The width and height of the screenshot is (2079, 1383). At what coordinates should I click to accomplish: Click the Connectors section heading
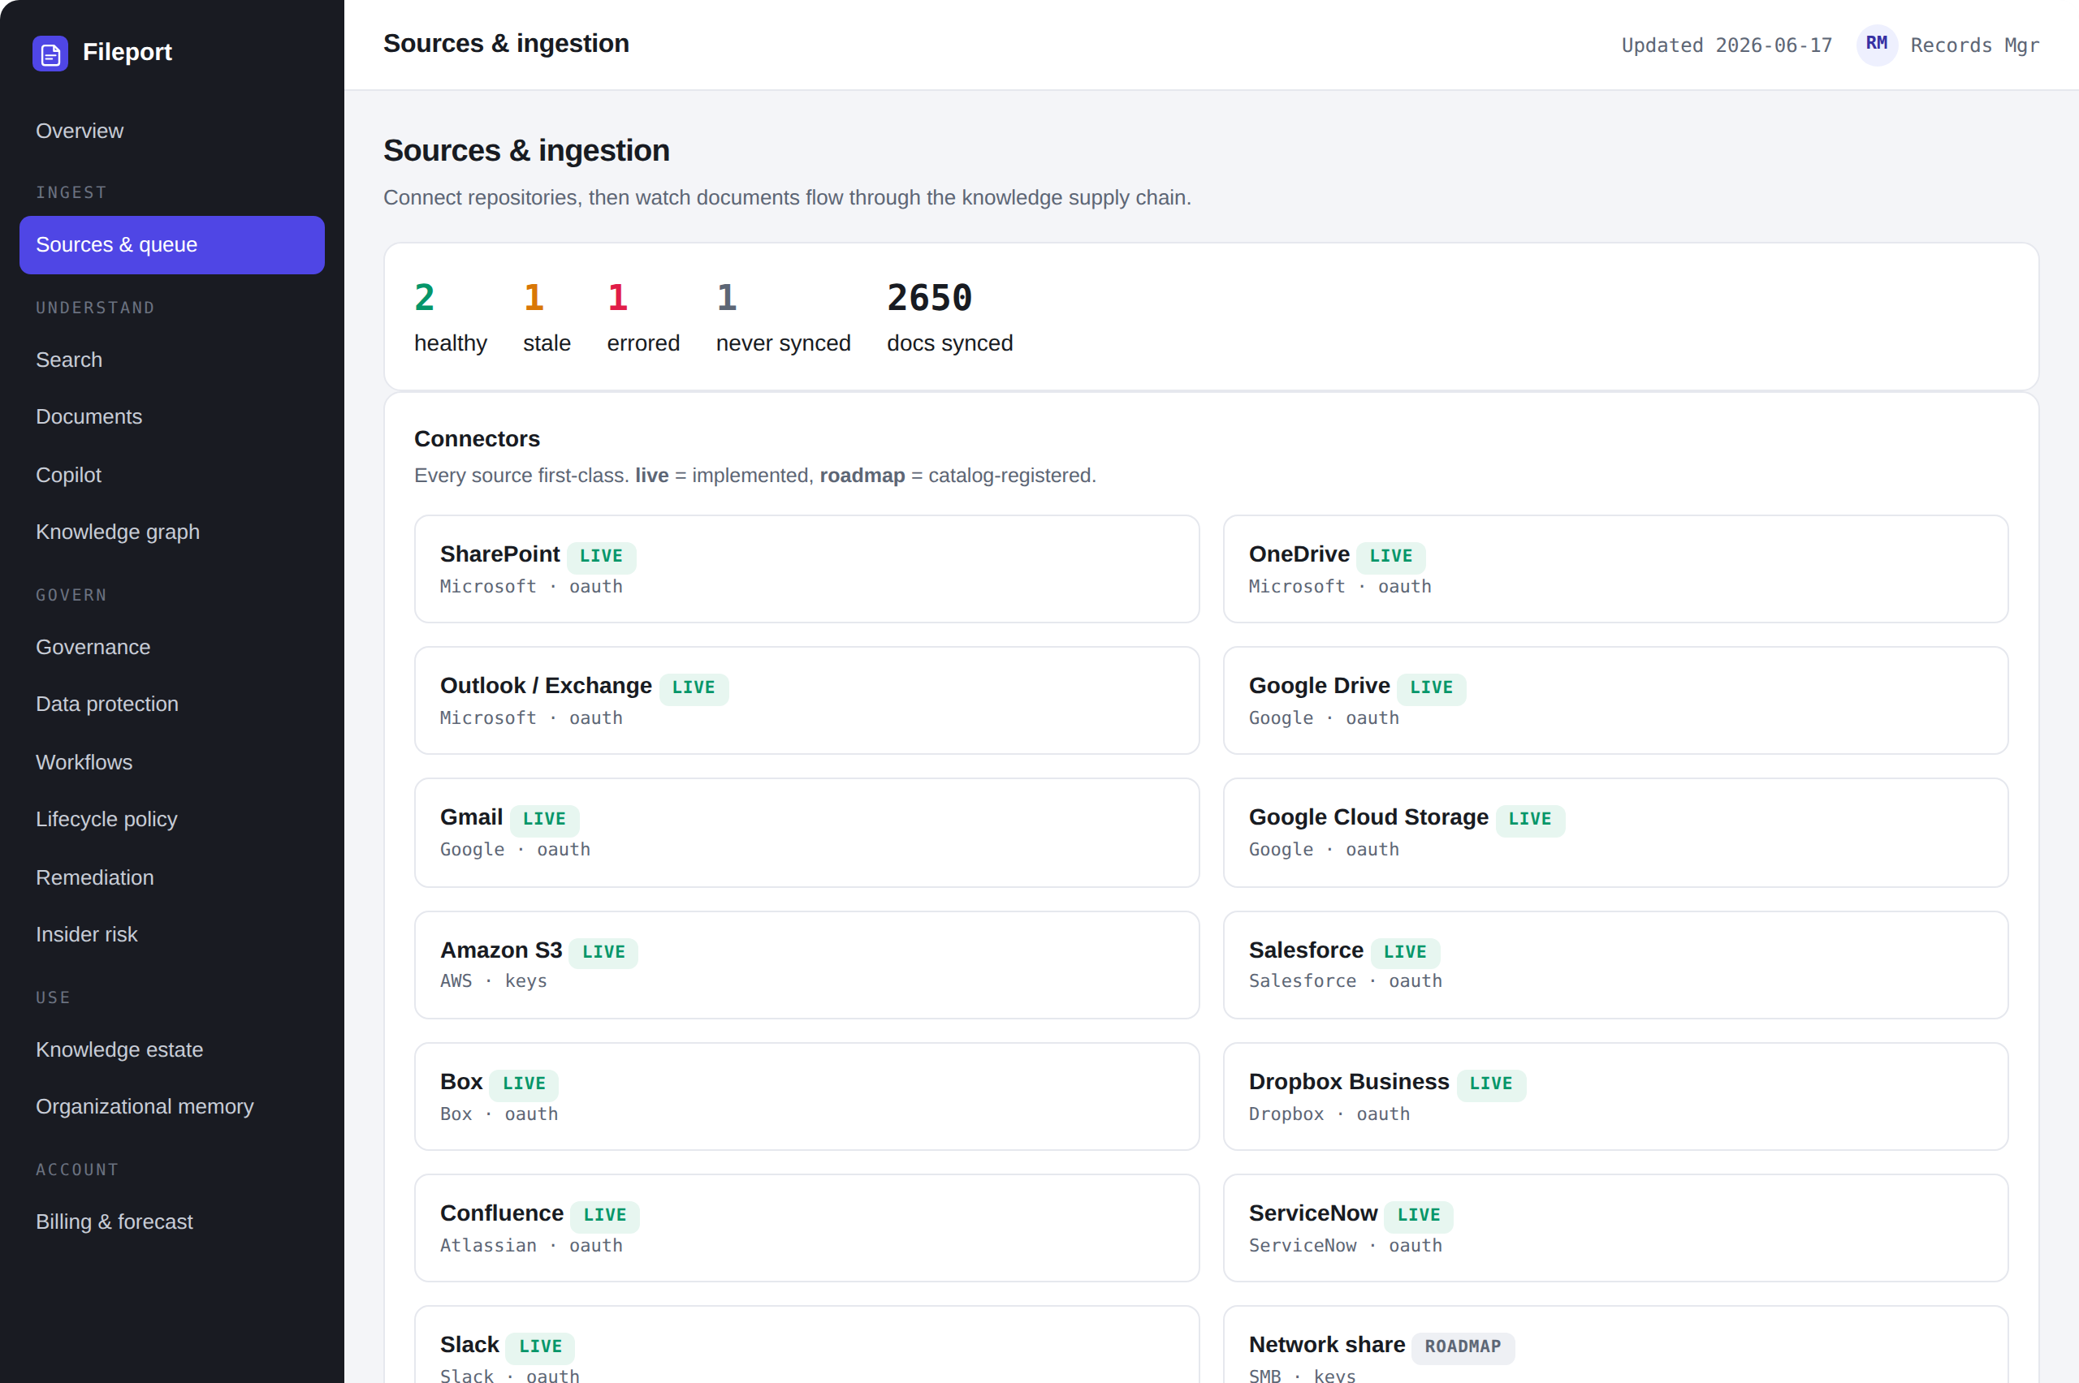click(x=477, y=438)
